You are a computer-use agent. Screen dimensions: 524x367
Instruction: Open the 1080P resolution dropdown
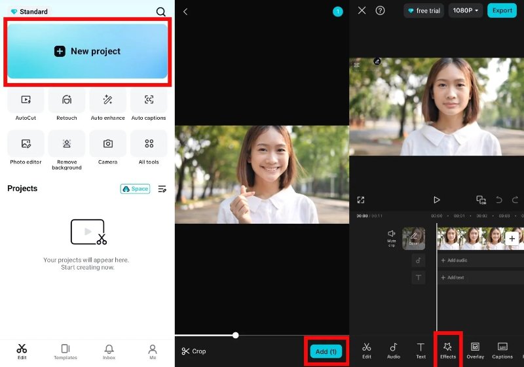(x=465, y=10)
